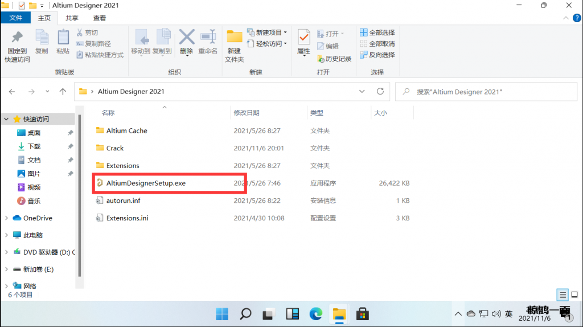Open the View ribbon tab
Viewport: 583px width, 327px height.
pos(100,18)
